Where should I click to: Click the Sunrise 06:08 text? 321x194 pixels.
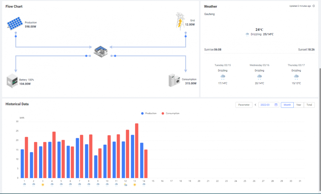(x=213, y=49)
